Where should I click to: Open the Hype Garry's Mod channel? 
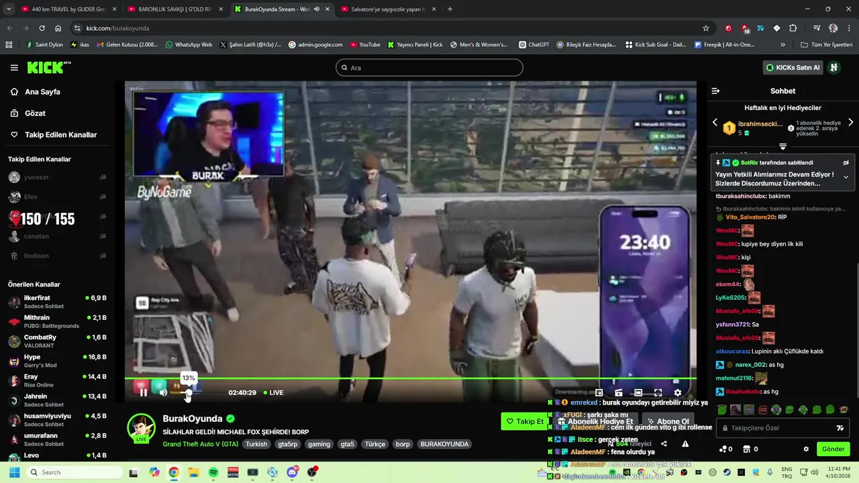[57, 361]
